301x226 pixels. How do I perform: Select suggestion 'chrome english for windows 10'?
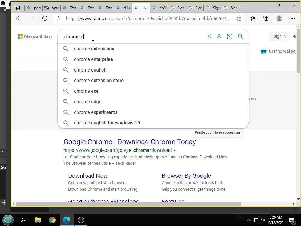pos(153,123)
